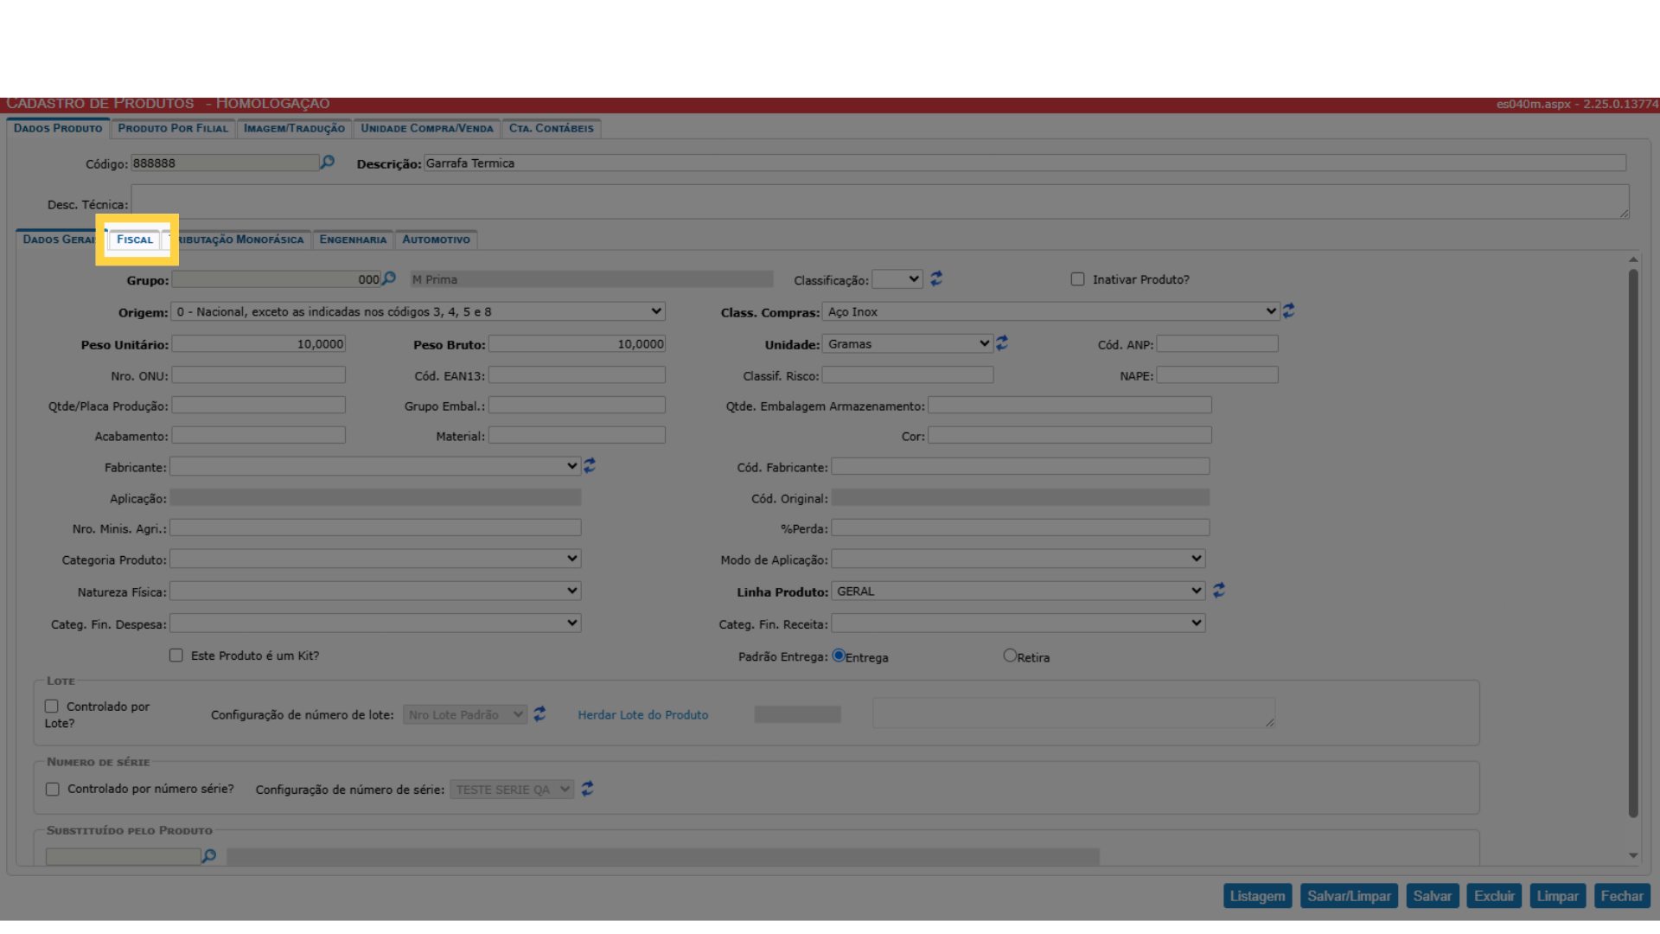Focus the Nro. ONU field
This screenshot has width=1660, height=934.
[x=259, y=374]
